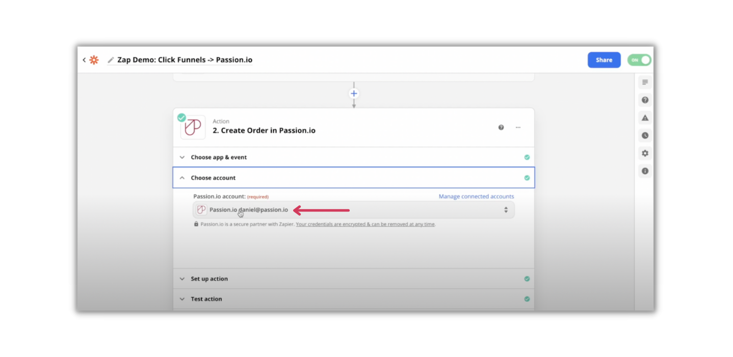
Task: Click the Share button
Action: click(604, 59)
